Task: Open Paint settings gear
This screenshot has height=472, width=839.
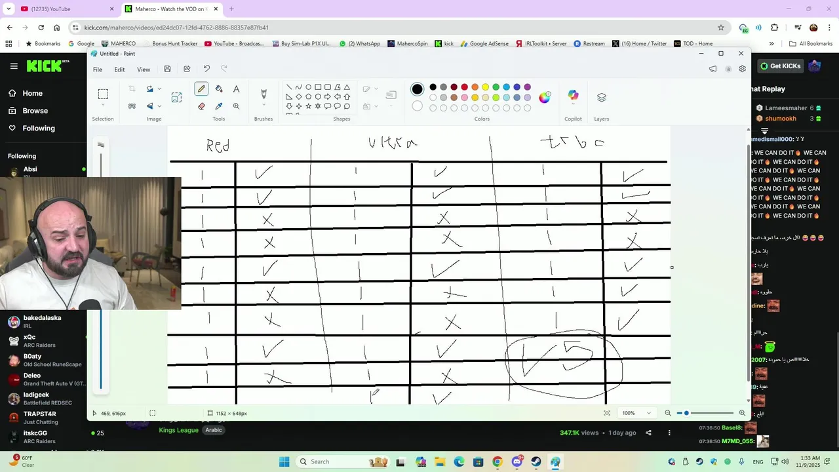Action: tap(742, 69)
